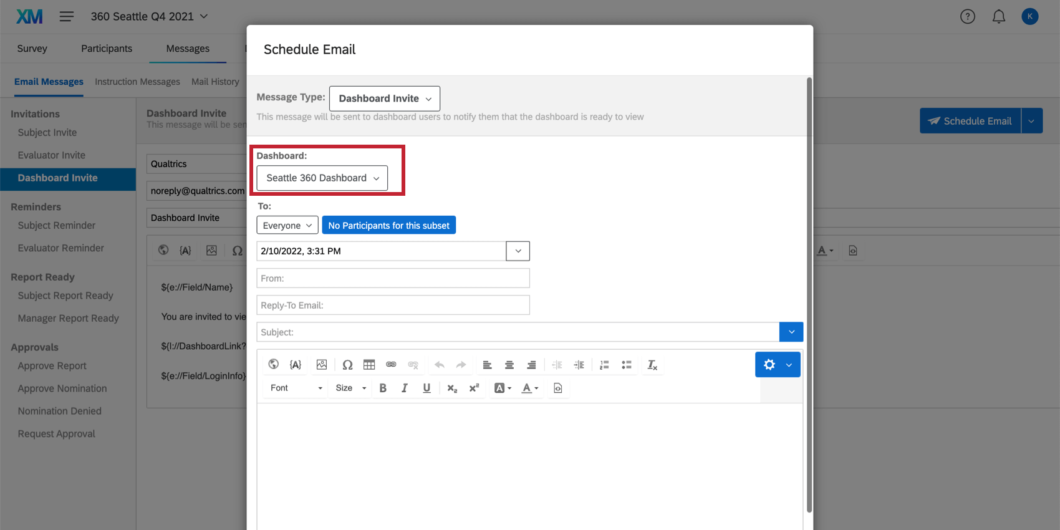Toggle italic formatting
The width and height of the screenshot is (1060, 530).
tap(405, 388)
